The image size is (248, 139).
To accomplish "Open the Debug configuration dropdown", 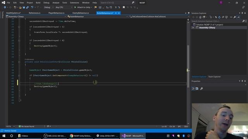I will click(48, 7).
